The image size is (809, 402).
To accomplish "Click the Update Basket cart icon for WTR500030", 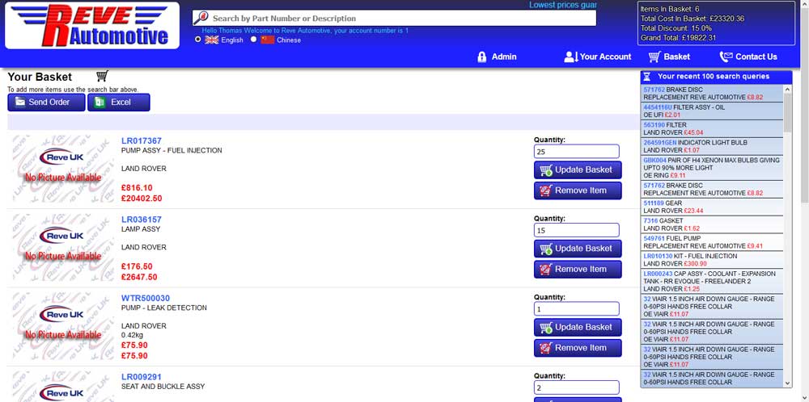I will 546,328.
